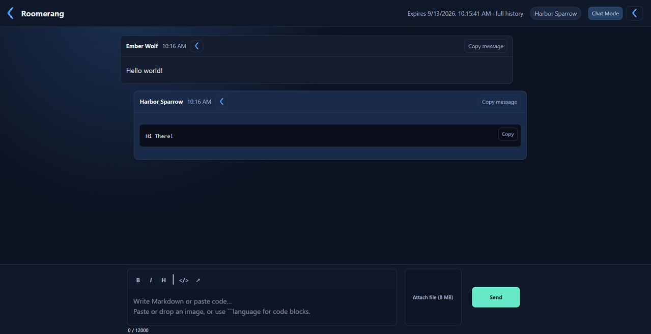Focus the Write Markdown message input
651x334 pixels.
pyautogui.click(x=262, y=307)
